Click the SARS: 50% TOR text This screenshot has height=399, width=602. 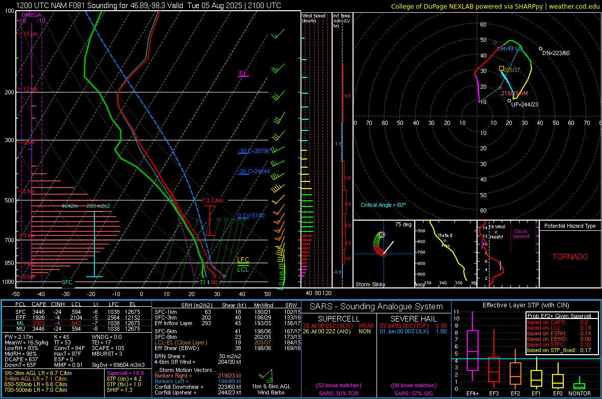pyautogui.click(x=339, y=393)
